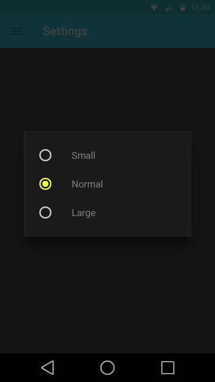Open recent apps with the square button
215x382 pixels.
(168, 368)
